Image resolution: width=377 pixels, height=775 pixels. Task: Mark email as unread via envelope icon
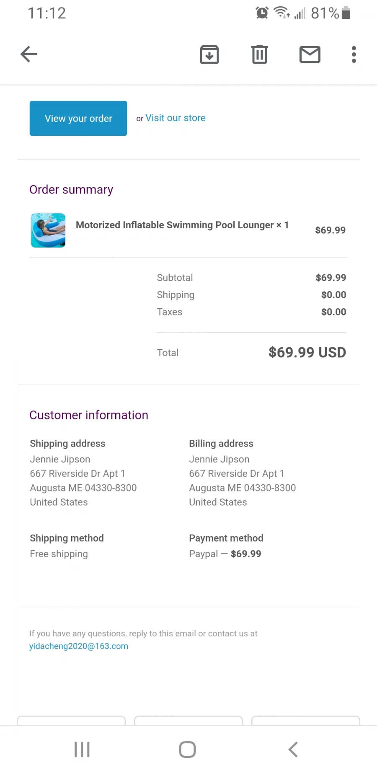(x=310, y=54)
